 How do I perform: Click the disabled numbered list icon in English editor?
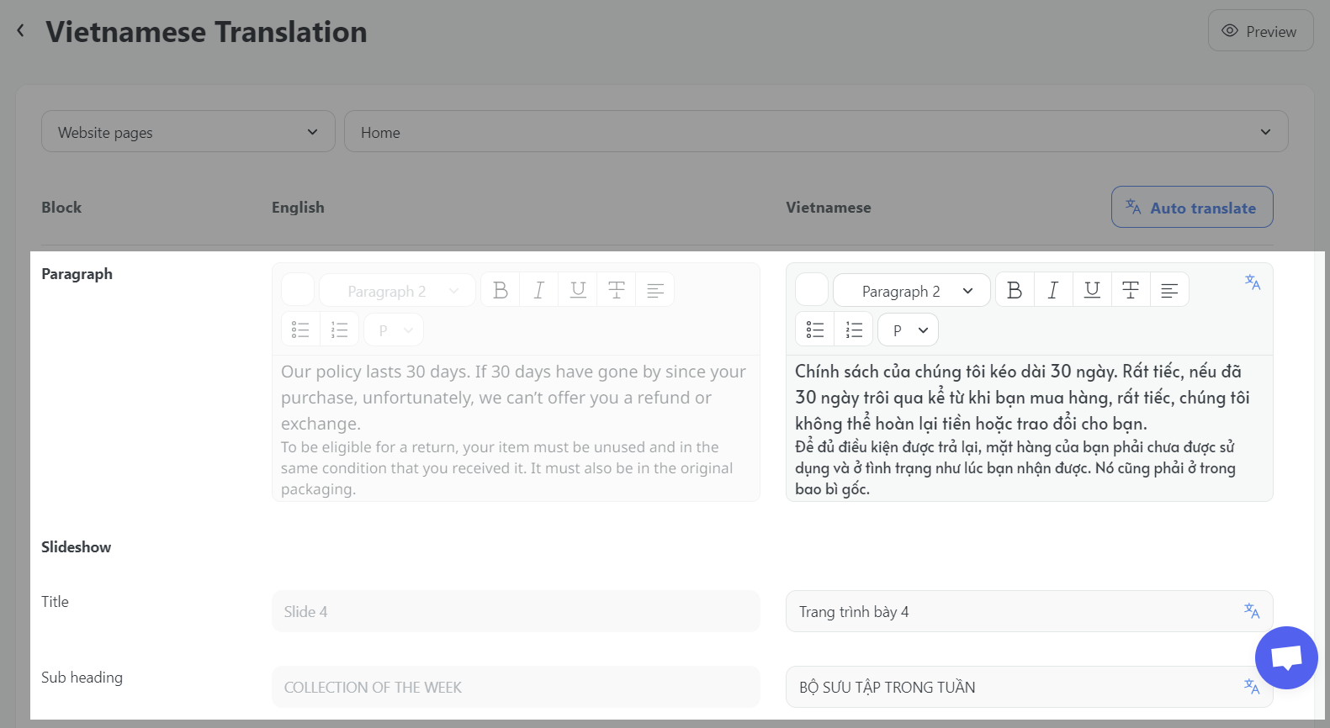point(339,330)
